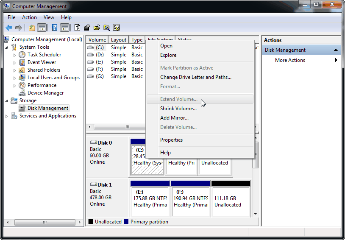Screen dimensions: 345x240
Task: Open the Action menu
Action: point(29,17)
